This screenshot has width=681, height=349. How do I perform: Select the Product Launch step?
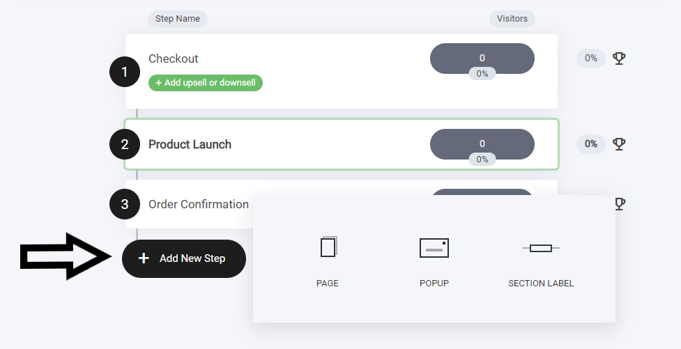(x=190, y=144)
